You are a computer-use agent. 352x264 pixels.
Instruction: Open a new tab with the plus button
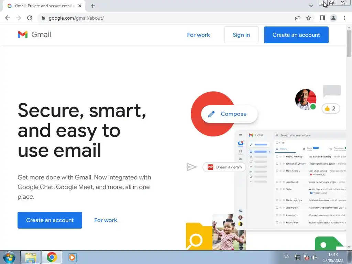tap(93, 6)
